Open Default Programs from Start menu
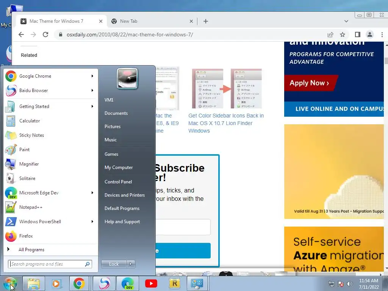 coord(122,209)
